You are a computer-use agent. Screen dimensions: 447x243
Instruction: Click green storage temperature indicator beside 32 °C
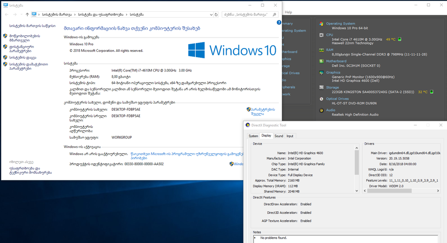(432, 92)
